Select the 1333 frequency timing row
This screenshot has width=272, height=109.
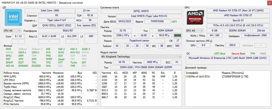[x=141, y=80]
